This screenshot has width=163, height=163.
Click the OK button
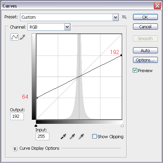(145, 17)
